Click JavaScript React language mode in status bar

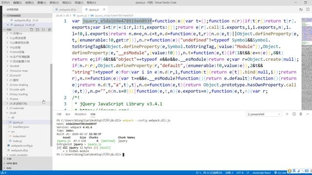coord(261,173)
